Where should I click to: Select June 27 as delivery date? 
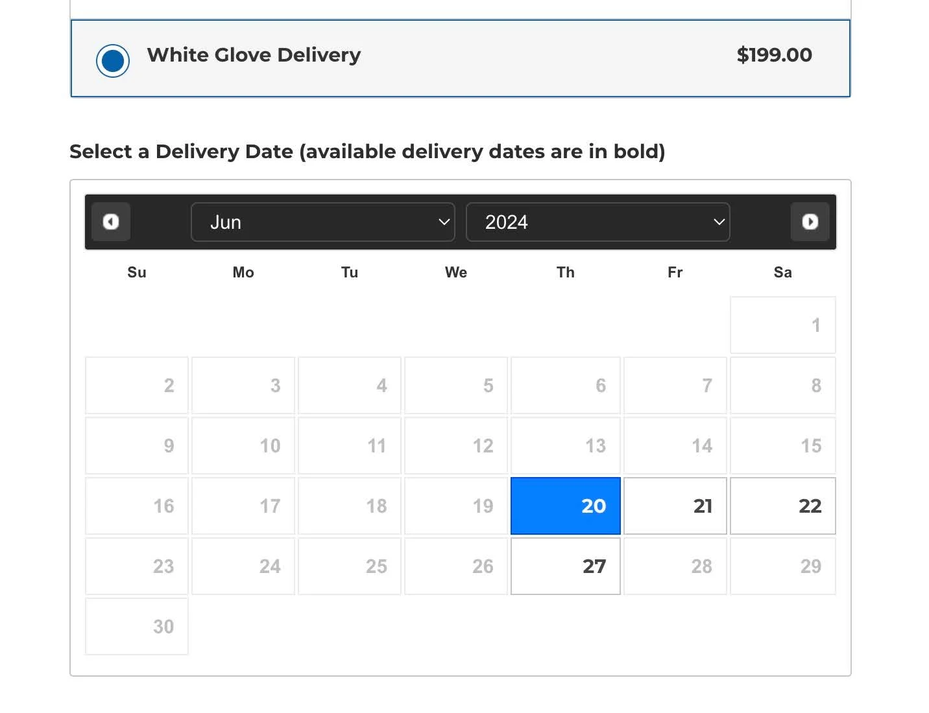click(565, 566)
